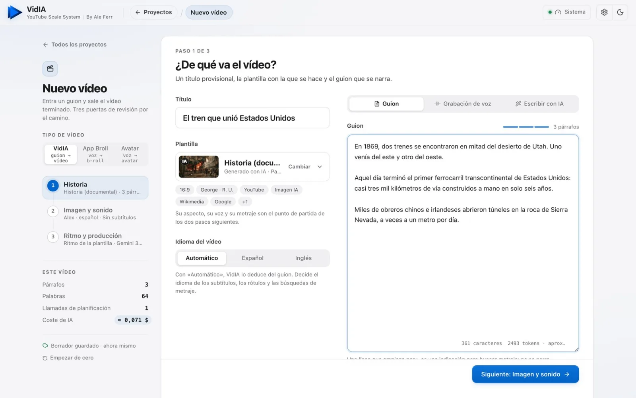Screen dimensions: 636x398
Task: Open the Sistema status selector
Action: click(x=566, y=12)
